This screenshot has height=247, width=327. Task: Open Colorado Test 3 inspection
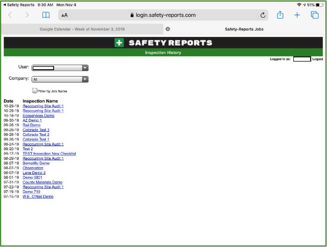tap(36, 130)
